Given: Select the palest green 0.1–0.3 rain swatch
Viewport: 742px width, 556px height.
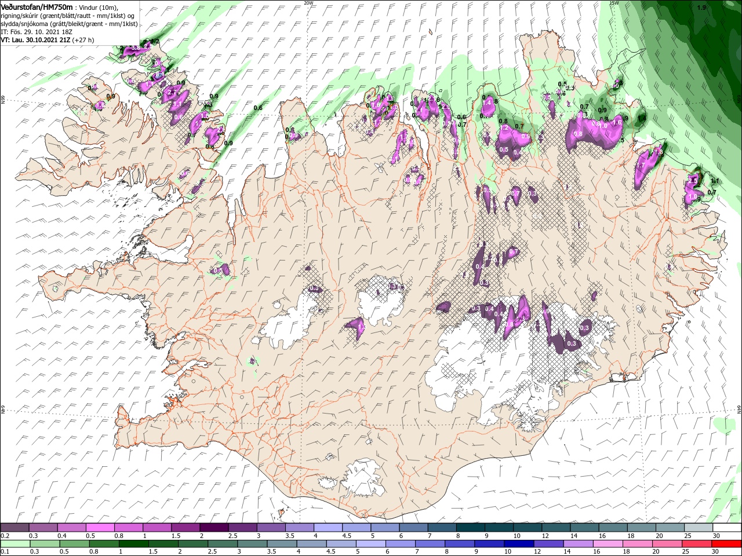Looking at the screenshot, I should tap(15, 544).
